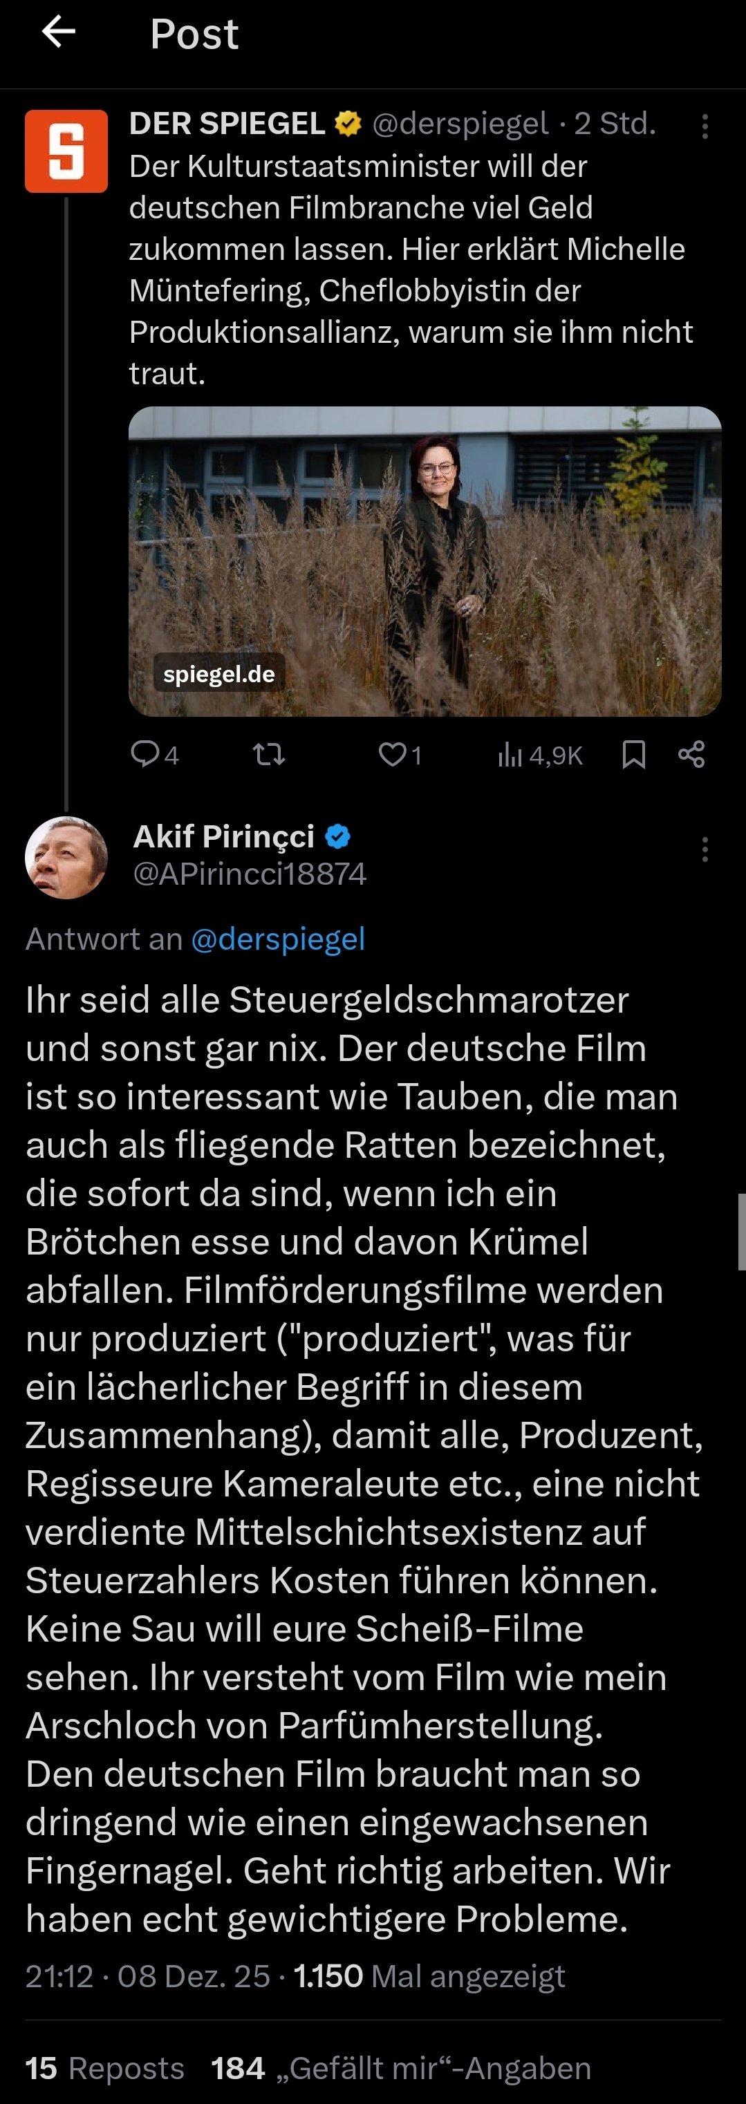Open more options for Akif Pirinçci reply
This screenshot has height=2104, width=746.
[x=705, y=849]
